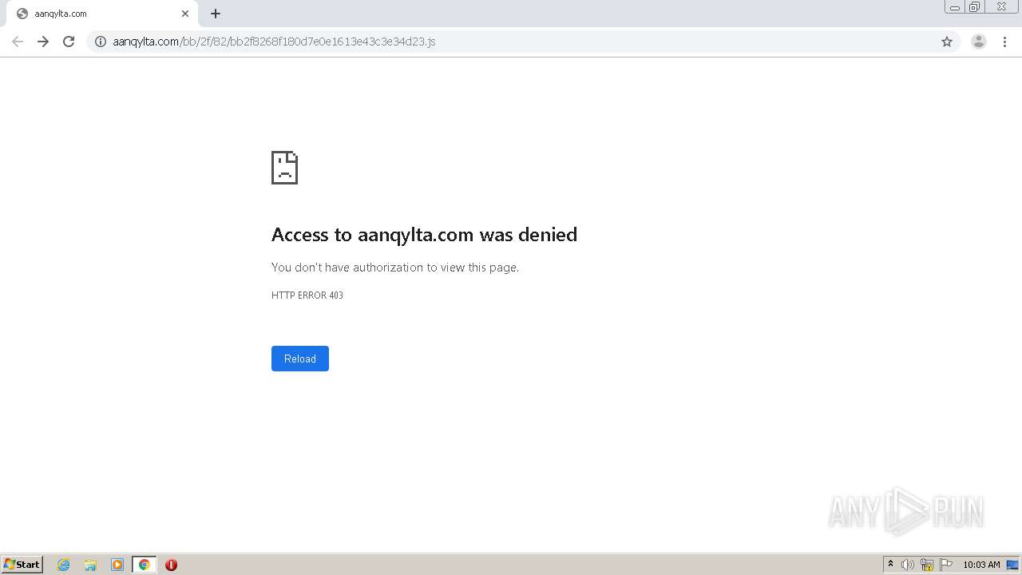
Task: Open Windows Explorer folder from taskbar
Action: pyautogui.click(x=90, y=565)
